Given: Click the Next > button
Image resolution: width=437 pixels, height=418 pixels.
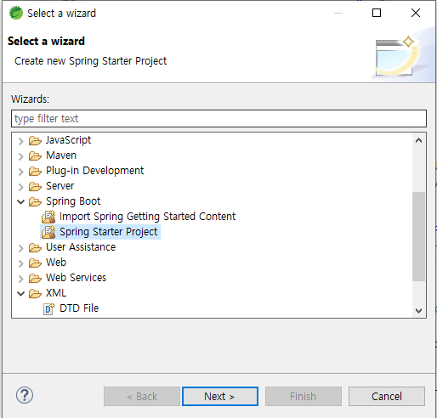Looking at the screenshot, I should (220, 396).
